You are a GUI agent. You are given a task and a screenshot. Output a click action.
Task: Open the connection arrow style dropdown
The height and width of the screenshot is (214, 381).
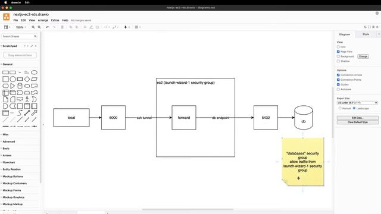click(107, 27)
